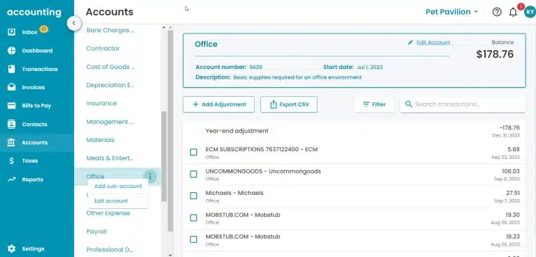
Task: Click the Accounts bank building icon
Action: pos(11,142)
